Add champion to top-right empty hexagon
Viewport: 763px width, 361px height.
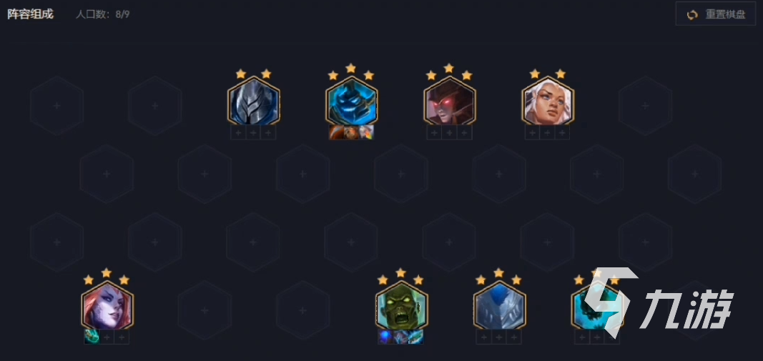pos(645,106)
